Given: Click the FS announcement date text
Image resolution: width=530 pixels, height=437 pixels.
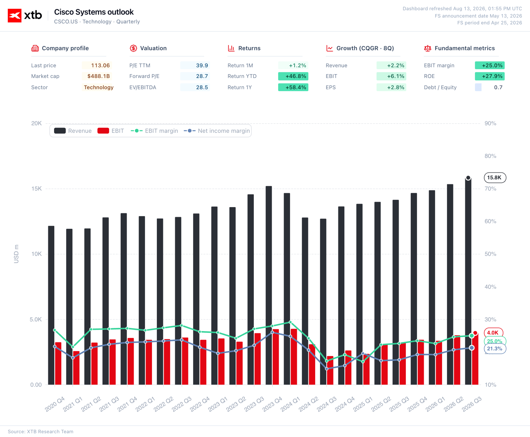Looking at the screenshot, I should (x=478, y=16).
